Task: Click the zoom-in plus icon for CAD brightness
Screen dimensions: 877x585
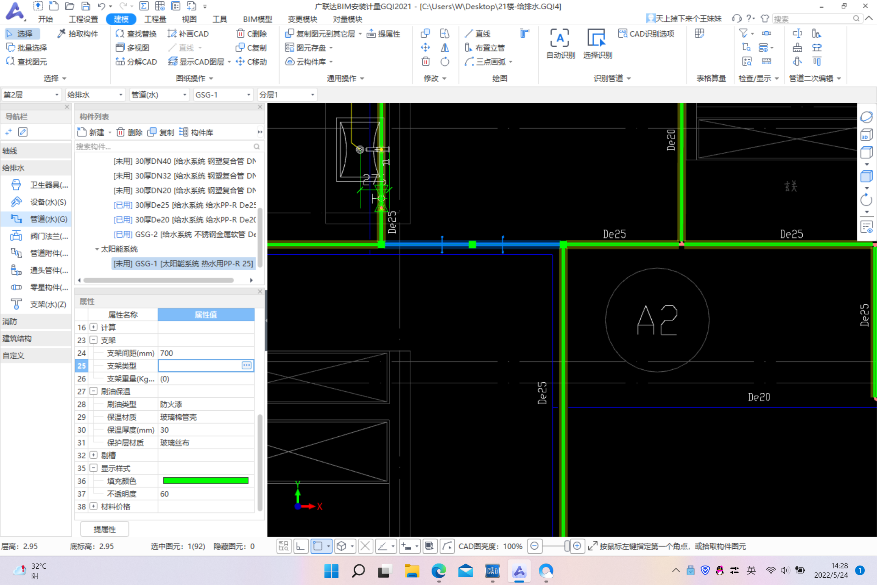Action: point(577,546)
